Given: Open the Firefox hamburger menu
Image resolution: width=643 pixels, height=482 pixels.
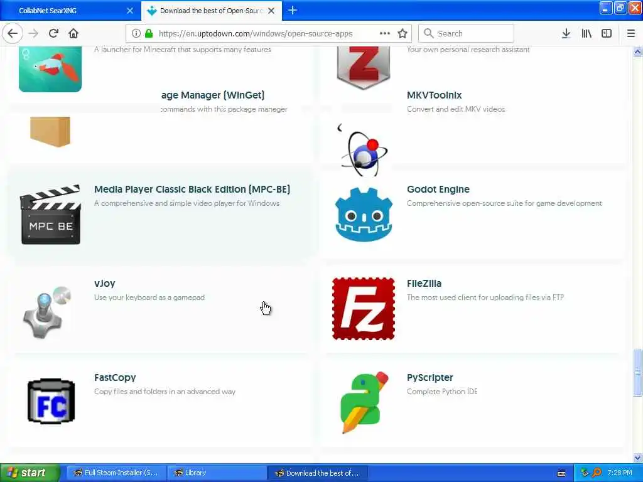Looking at the screenshot, I should (631, 33).
